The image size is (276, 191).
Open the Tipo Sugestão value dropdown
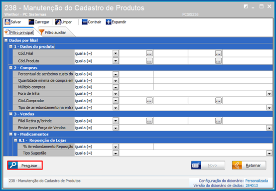269,153
